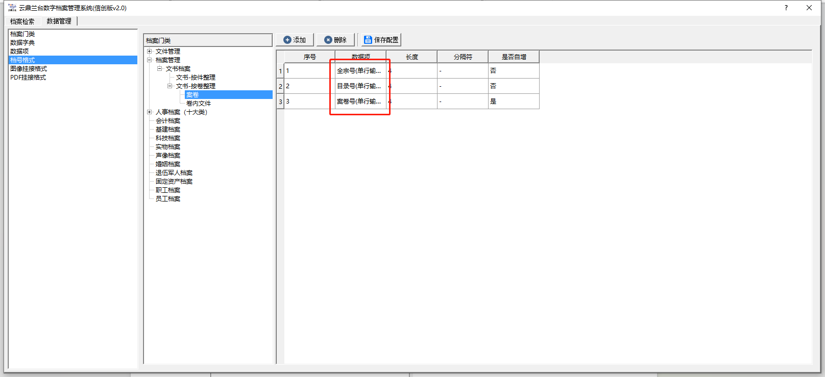Click the 是否自增 column header
The height and width of the screenshot is (377, 825).
514,57
